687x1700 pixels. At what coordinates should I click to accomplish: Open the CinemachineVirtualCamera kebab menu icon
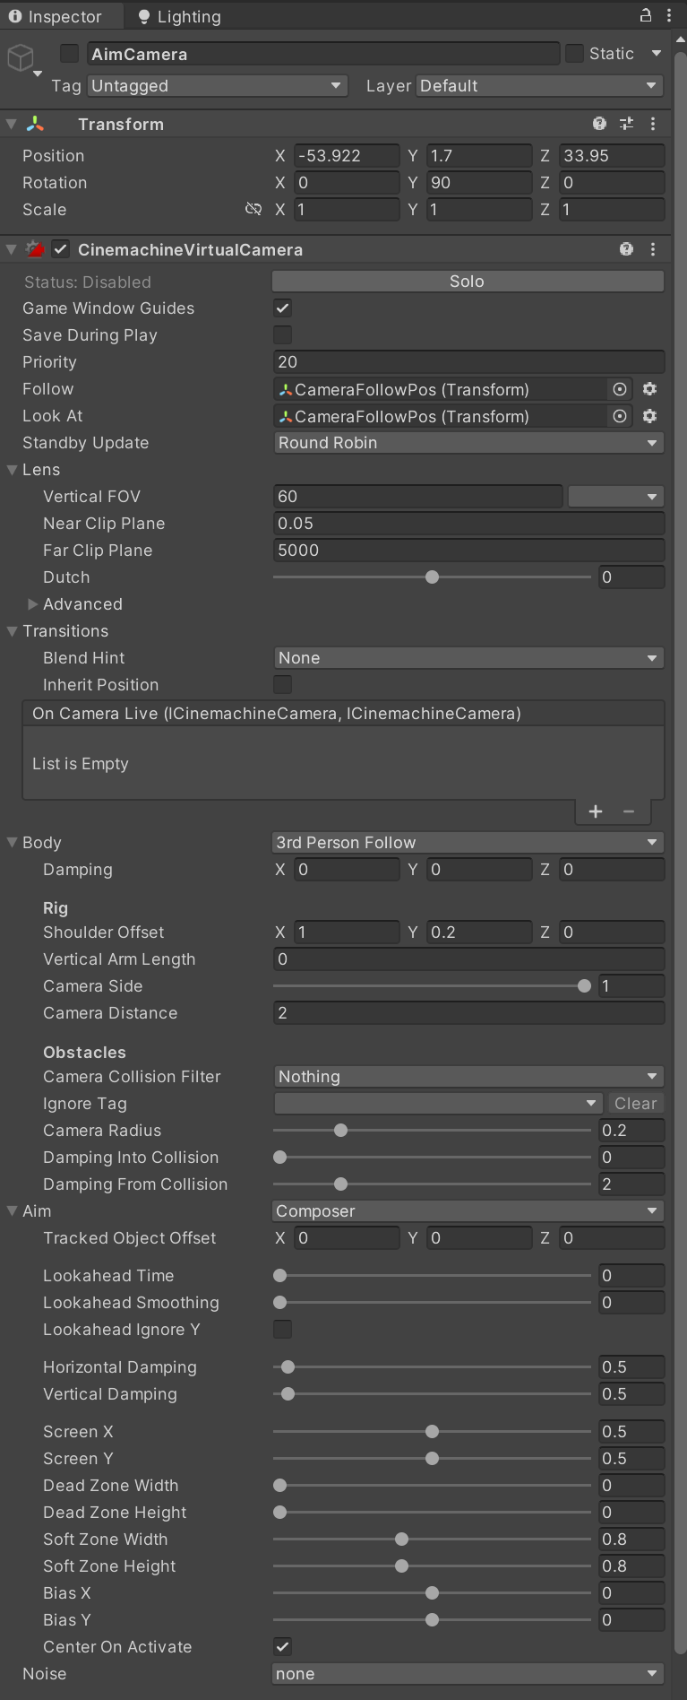click(x=652, y=249)
